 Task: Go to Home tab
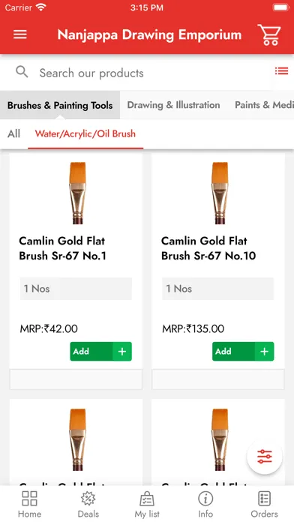(29, 504)
